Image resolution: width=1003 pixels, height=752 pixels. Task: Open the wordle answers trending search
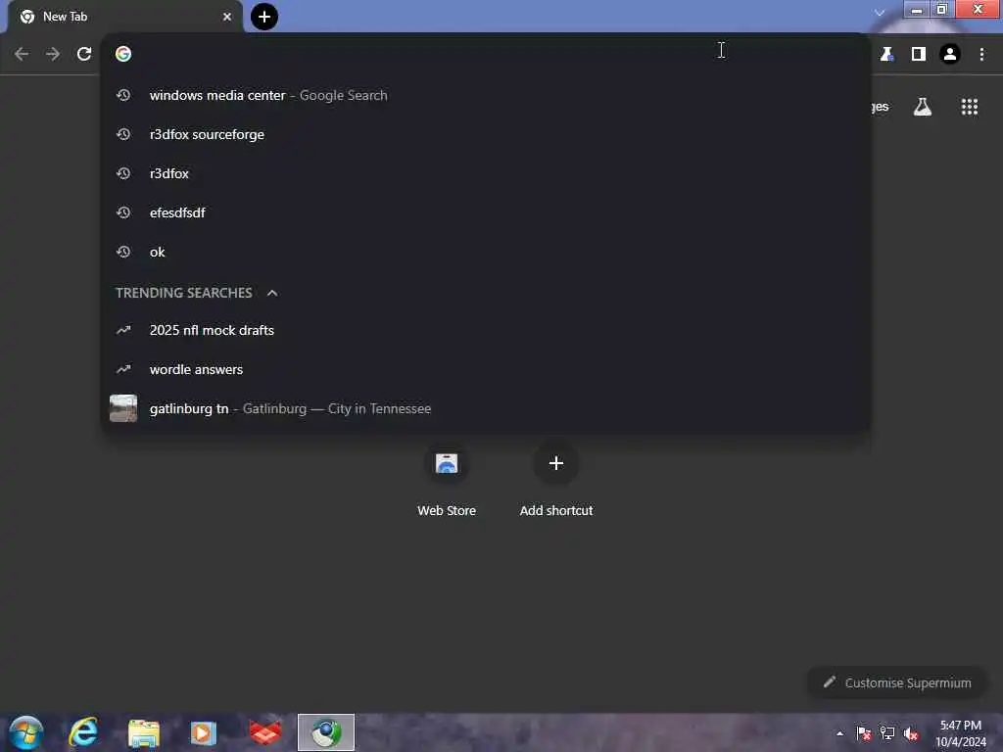pyautogui.click(x=485, y=369)
